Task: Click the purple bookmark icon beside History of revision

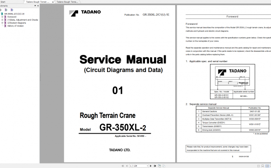Action: (x=5, y=26)
